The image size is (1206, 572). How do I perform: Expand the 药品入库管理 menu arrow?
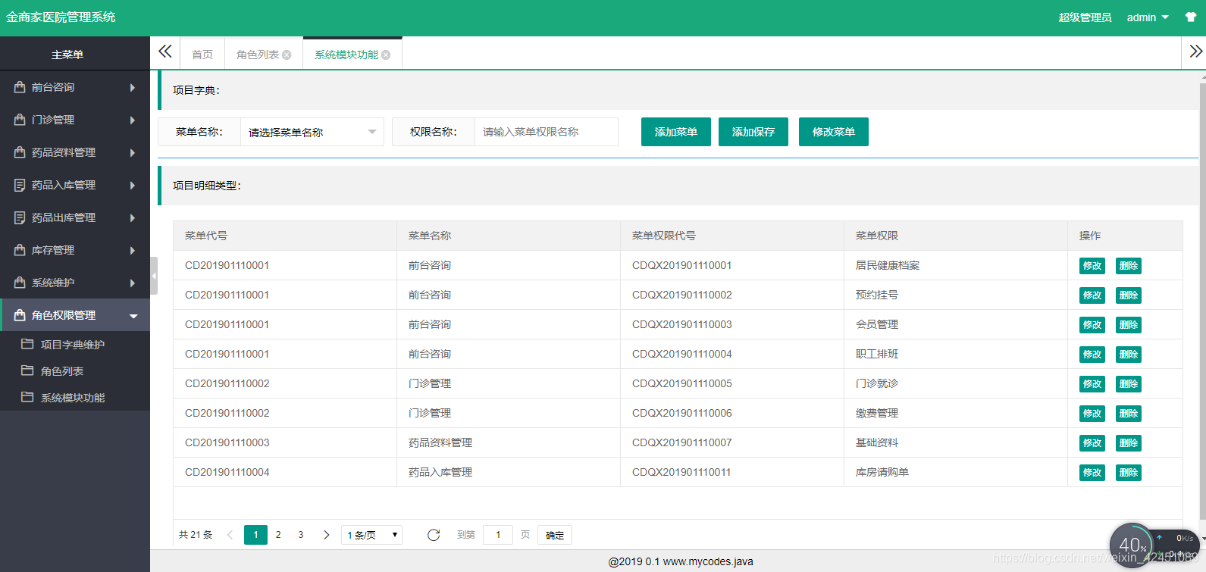133,186
